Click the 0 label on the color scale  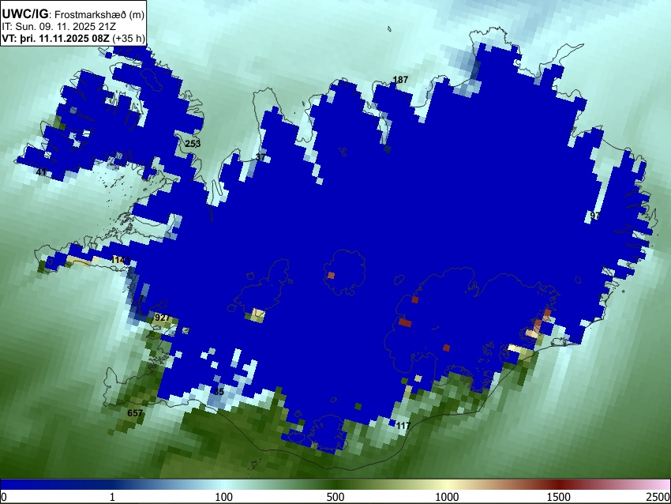4,497
